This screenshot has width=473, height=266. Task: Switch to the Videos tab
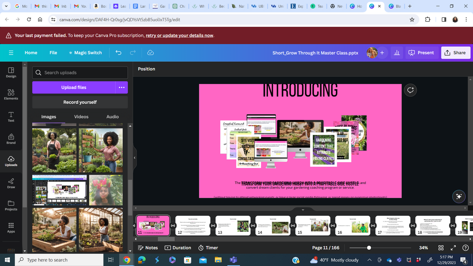pos(81,117)
